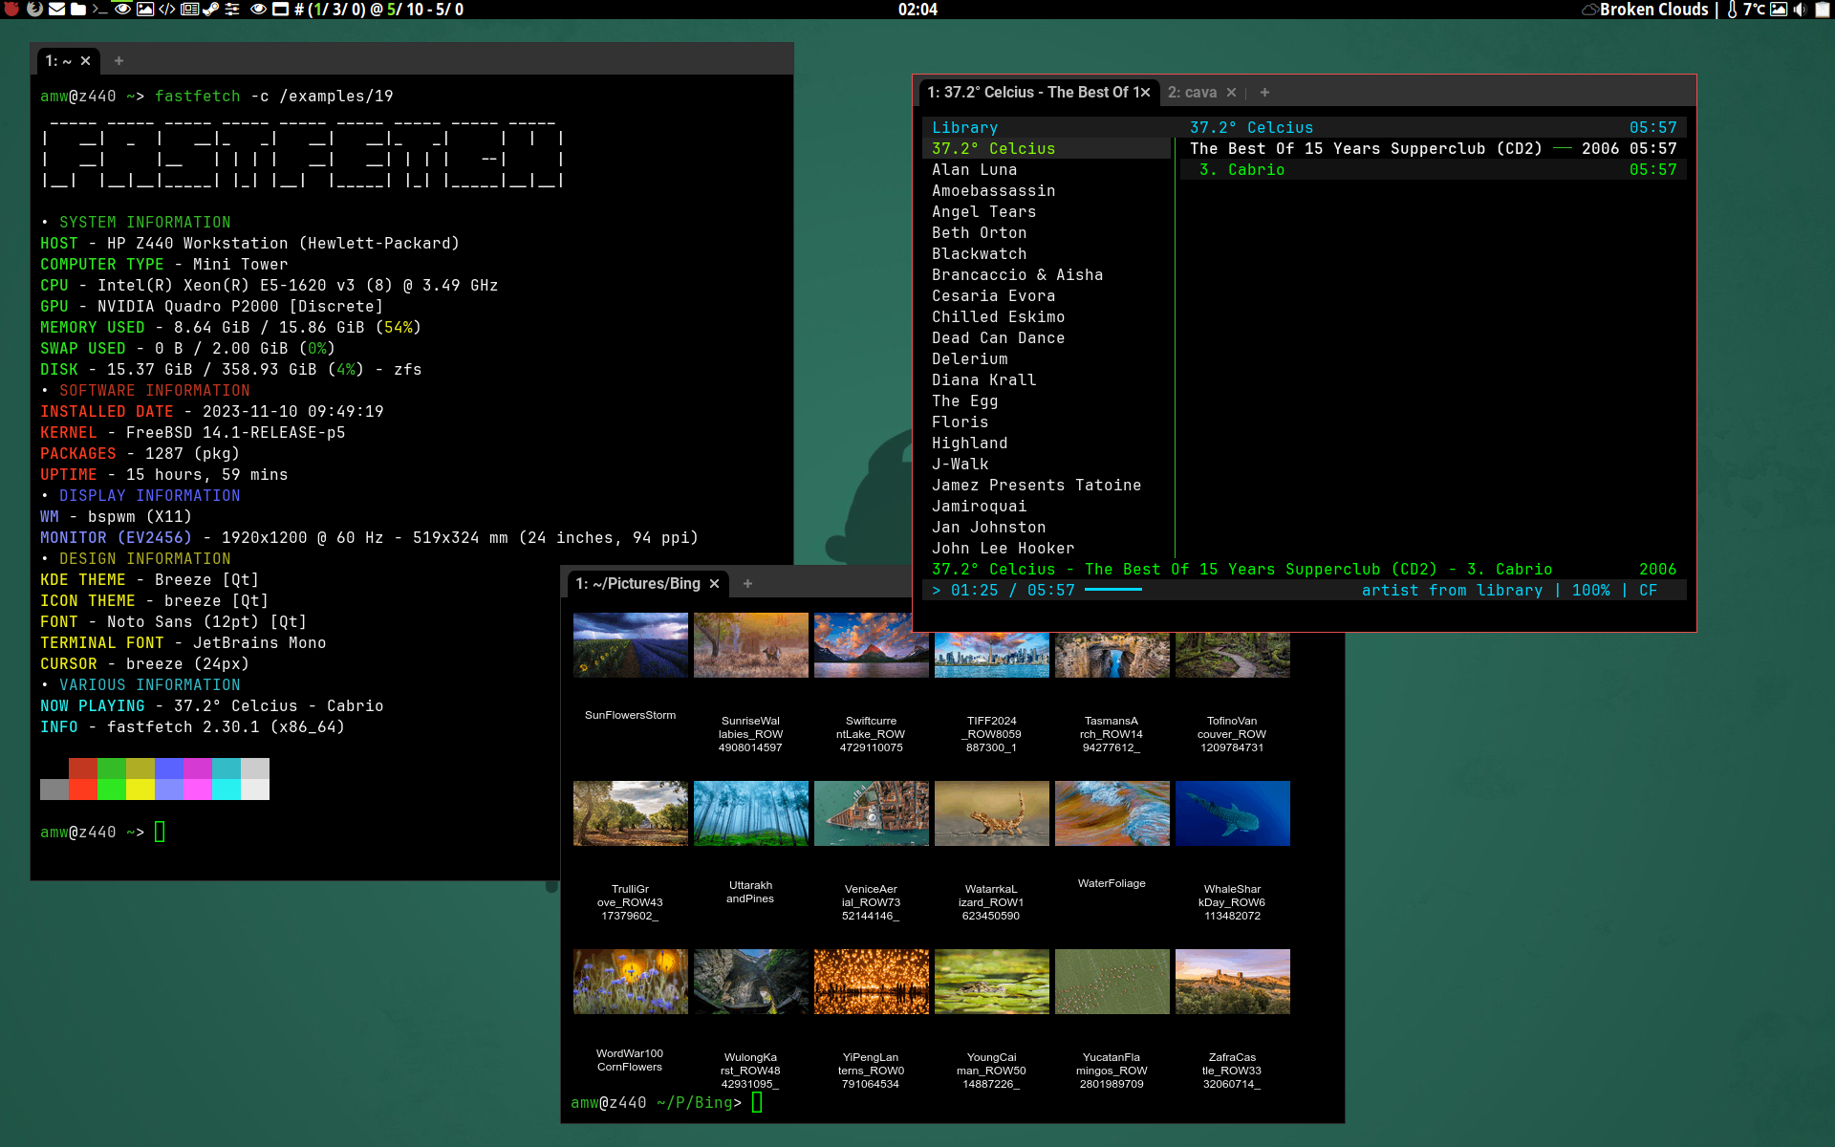
Task: Click the bright yellow swatch in fastfetch palette
Action: pos(140,790)
